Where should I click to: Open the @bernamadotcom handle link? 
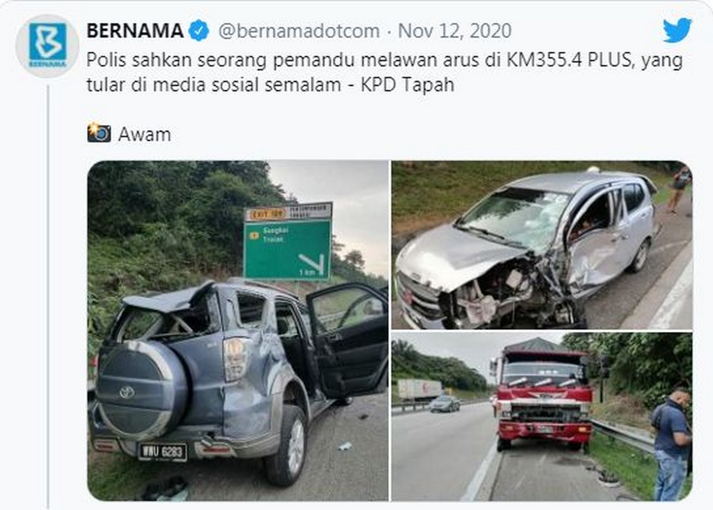[x=299, y=31]
